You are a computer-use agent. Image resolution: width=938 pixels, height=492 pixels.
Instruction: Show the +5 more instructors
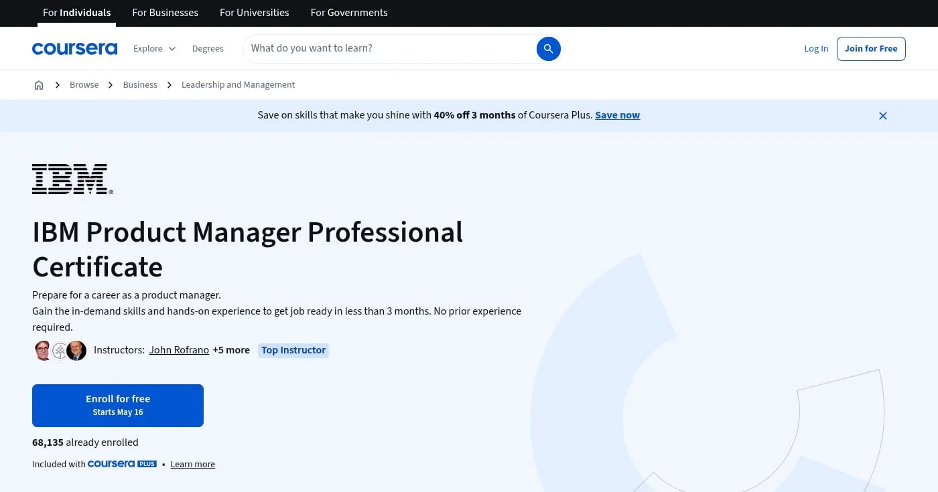(231, 350)
